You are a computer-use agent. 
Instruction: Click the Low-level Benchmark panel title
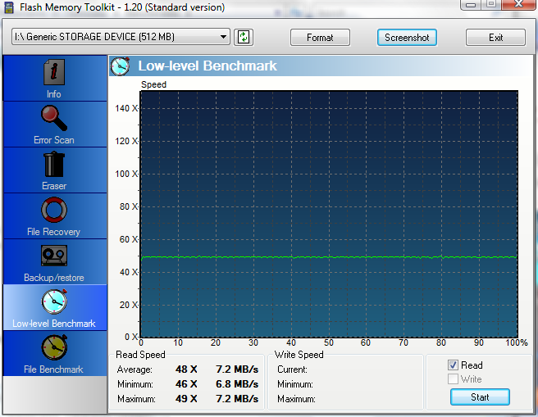coord(207,66)
